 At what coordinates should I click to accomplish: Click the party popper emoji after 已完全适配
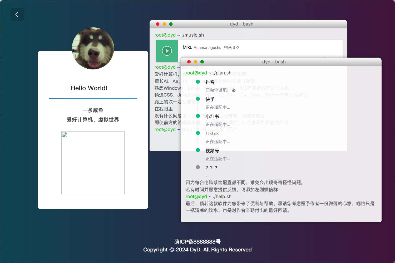[x=234, y=90]
